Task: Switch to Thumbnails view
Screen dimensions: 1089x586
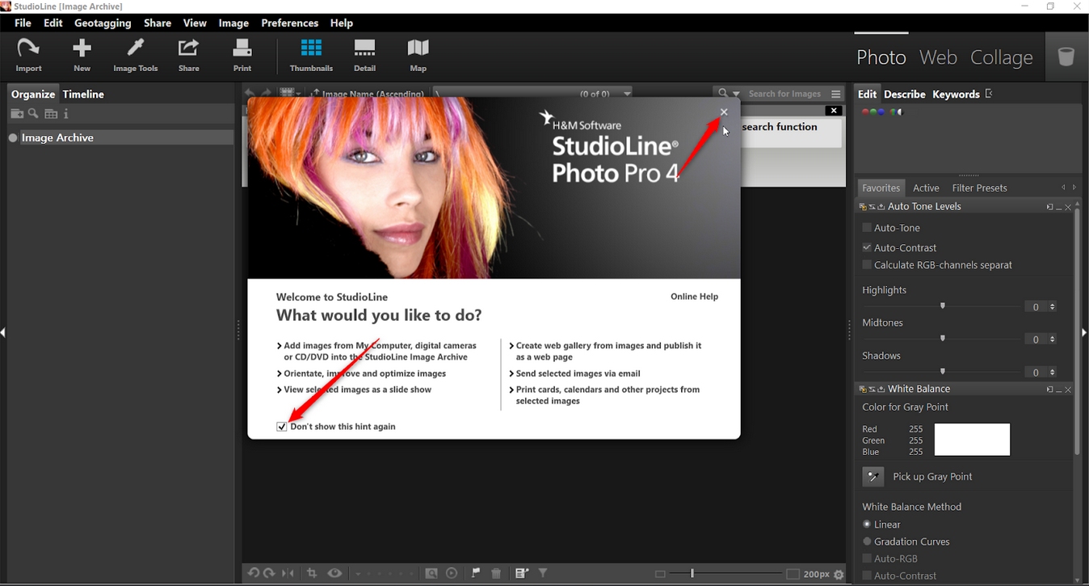Action: coord(311,56)
